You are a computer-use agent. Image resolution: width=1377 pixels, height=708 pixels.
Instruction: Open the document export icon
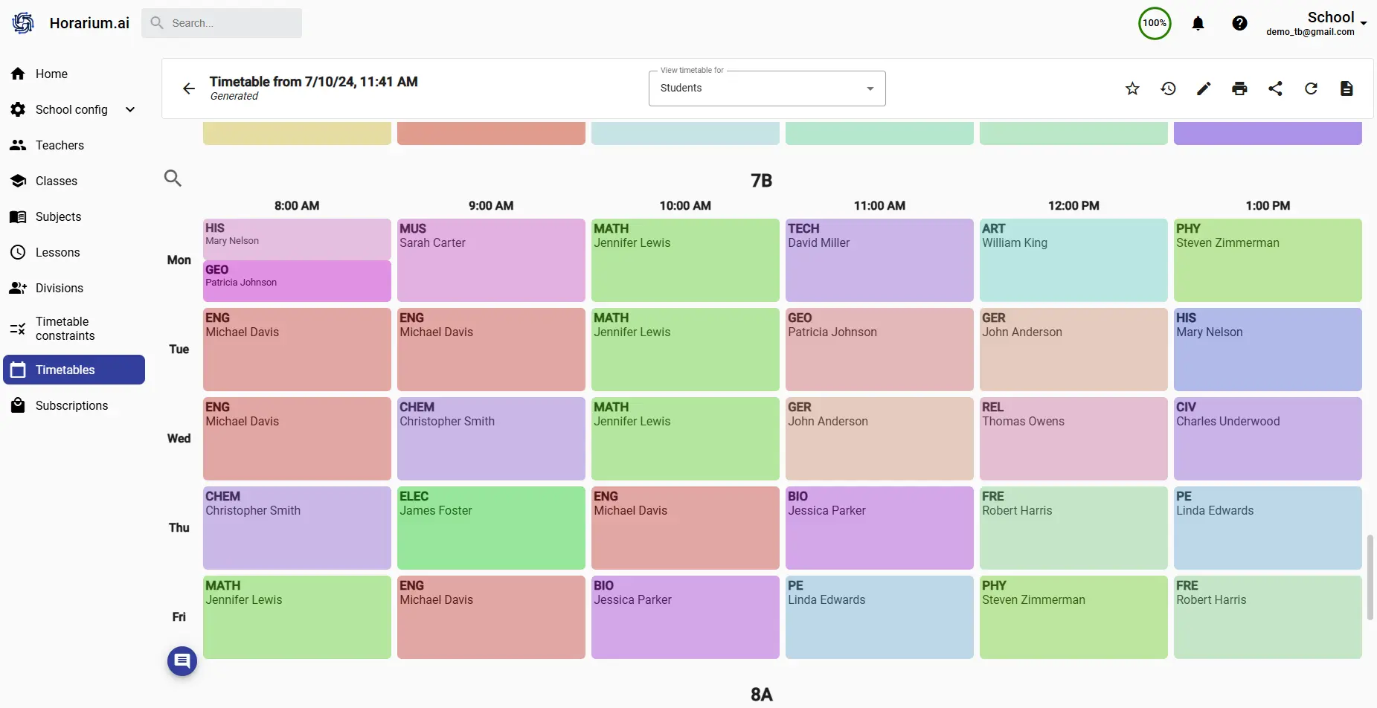click(x=1346, y=88)
